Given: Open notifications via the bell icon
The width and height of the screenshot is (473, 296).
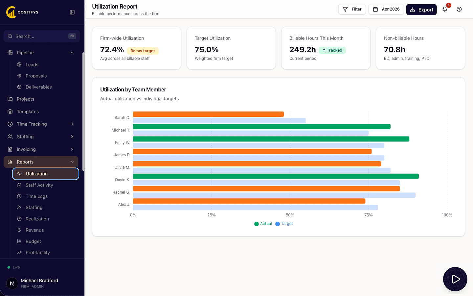Looking at the screenshot, I should point(445,9).
